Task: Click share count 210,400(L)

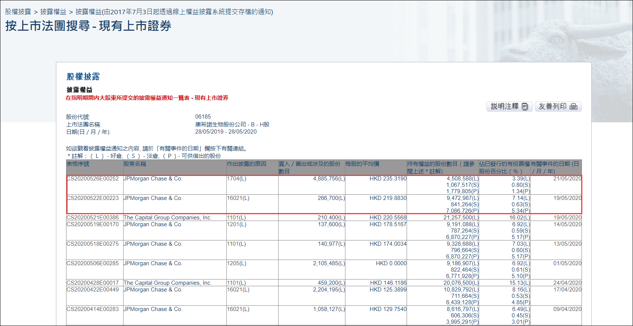Action: (331, 218)
